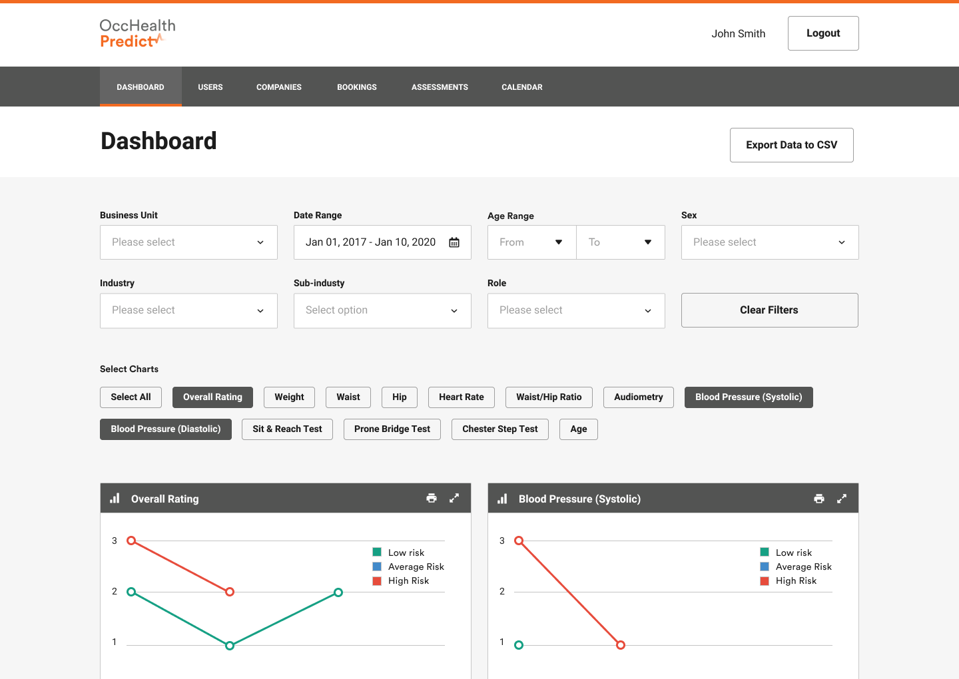Enable the Audiometry chart
The image size is (959, 679).
click(638, 397)
